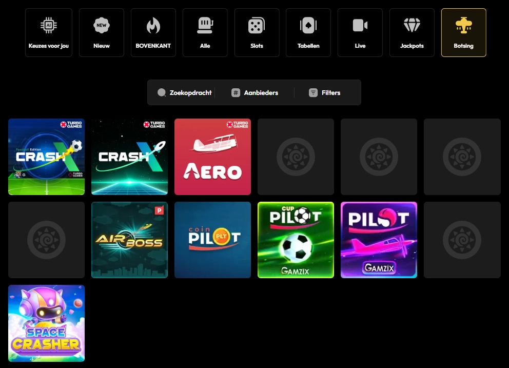This screenshot has height=368, width=509.
Task: Launch the Coin Pilot game
Action: 212,240
